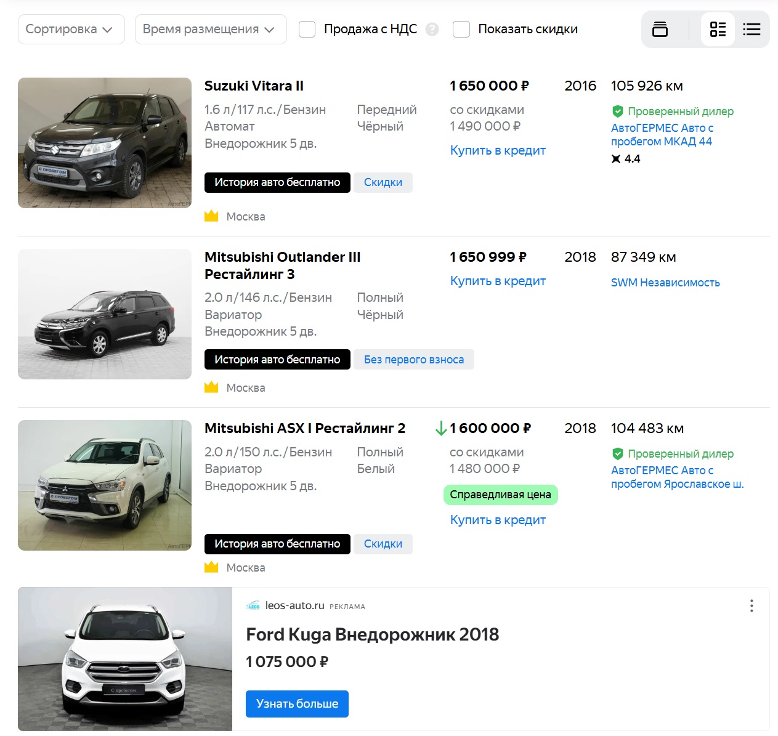Screen dimensions: 778x736
Task: Click discounted price 1 480 000 ₽
Action: click(485, 469)
